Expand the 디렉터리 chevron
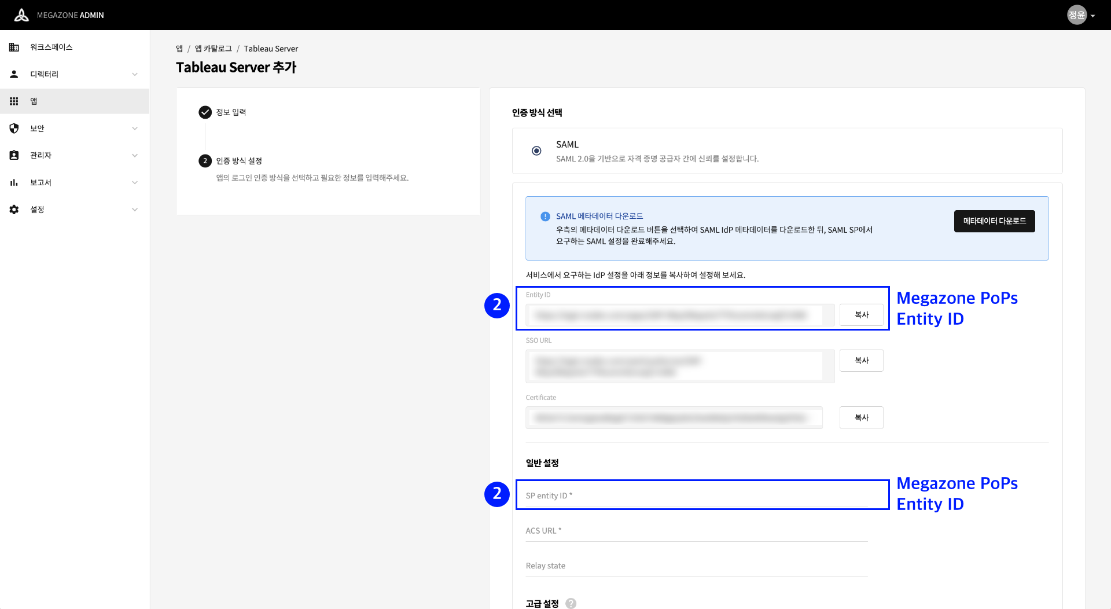The height and width of the screenshot is (609, 1111). (135, 74)
